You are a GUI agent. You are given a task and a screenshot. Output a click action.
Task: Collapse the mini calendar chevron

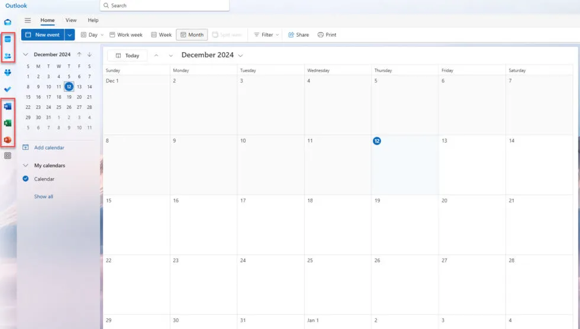tap(25, 54)
